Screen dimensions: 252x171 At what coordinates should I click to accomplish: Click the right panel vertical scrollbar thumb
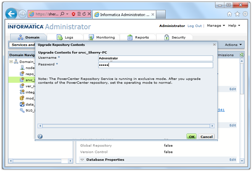click(x=242, y=78)
